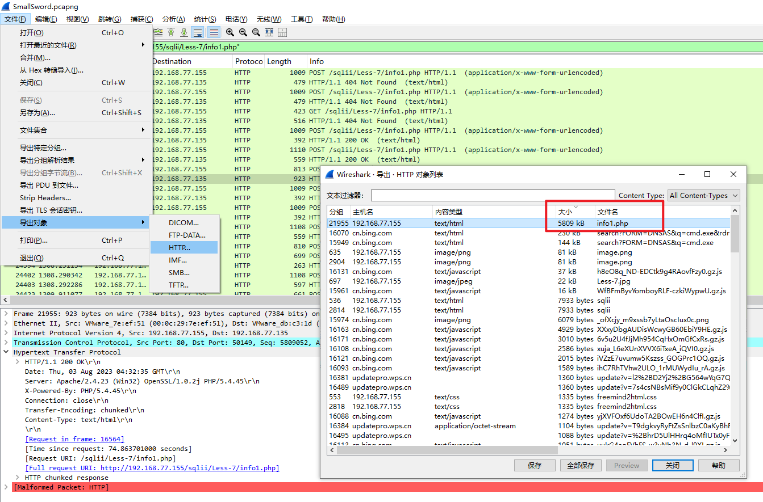Open the 工具(T) menu

(302, 19)
